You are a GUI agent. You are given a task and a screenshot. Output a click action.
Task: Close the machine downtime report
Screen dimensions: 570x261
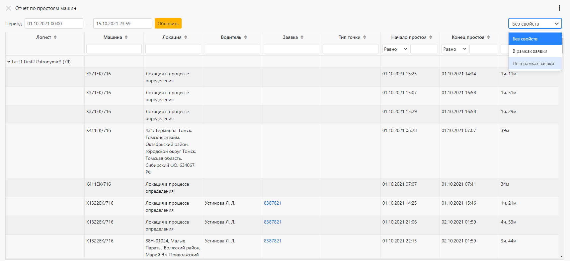pyautogui.click(x=9, y=8)
